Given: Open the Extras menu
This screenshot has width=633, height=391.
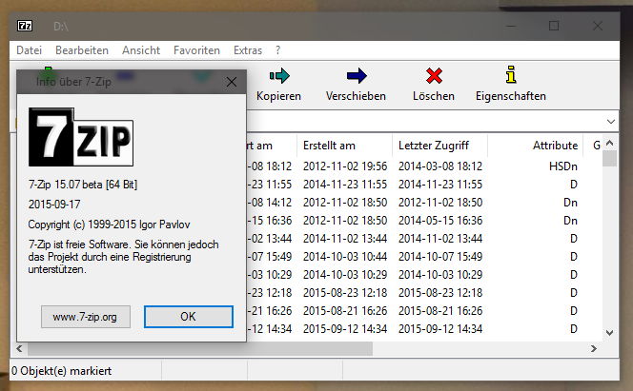Looking at the screenshot, I should (x=248, y=50).
